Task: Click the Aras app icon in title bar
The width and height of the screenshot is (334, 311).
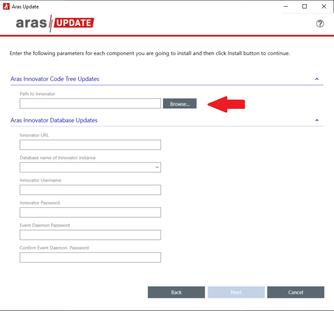Action: pyautogui.click(x=6, y=6)
